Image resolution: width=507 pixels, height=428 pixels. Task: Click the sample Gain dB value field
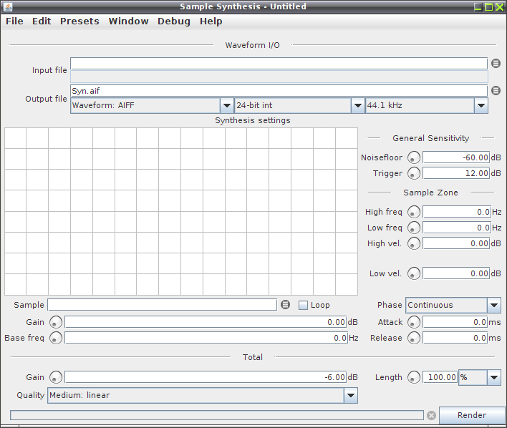[x=206, y=322]
